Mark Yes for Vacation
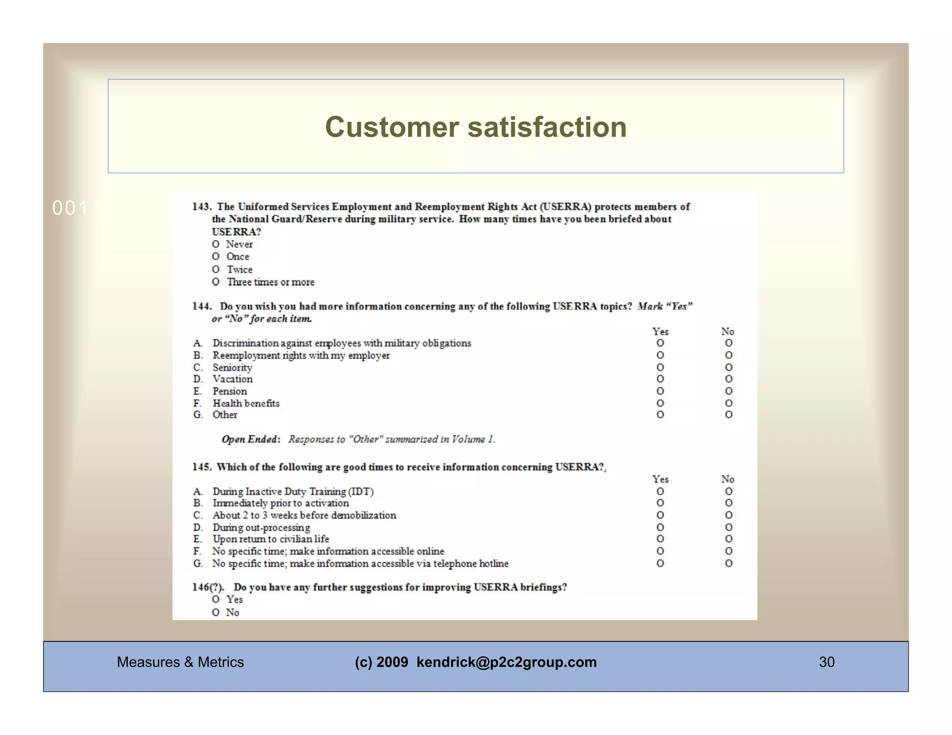Image resolution: width=952 pixels, height=735 pixels. tap(660, 379)
